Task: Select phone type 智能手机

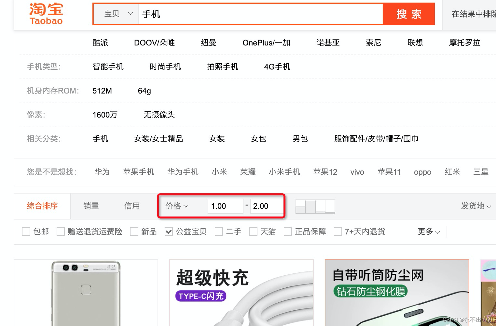Action: coord(108,67)
